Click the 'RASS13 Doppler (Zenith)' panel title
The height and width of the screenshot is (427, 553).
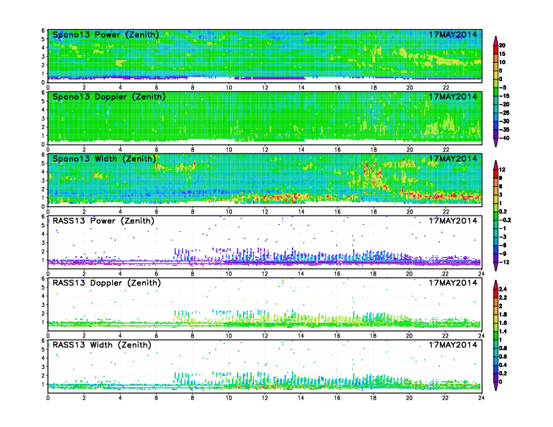pos(107,283)
